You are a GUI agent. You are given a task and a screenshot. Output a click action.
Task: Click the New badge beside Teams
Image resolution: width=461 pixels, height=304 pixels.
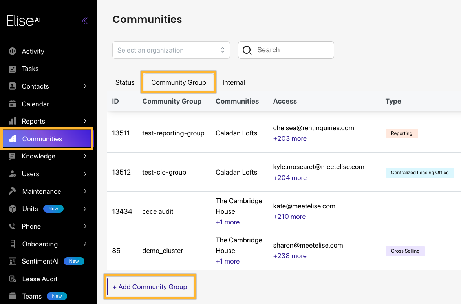[57, 296]
